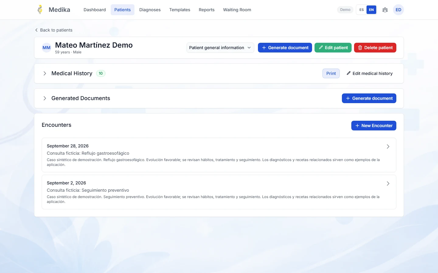Open the users group icon in header
This screenshot has height=273, width=438.
coord(385,10)
